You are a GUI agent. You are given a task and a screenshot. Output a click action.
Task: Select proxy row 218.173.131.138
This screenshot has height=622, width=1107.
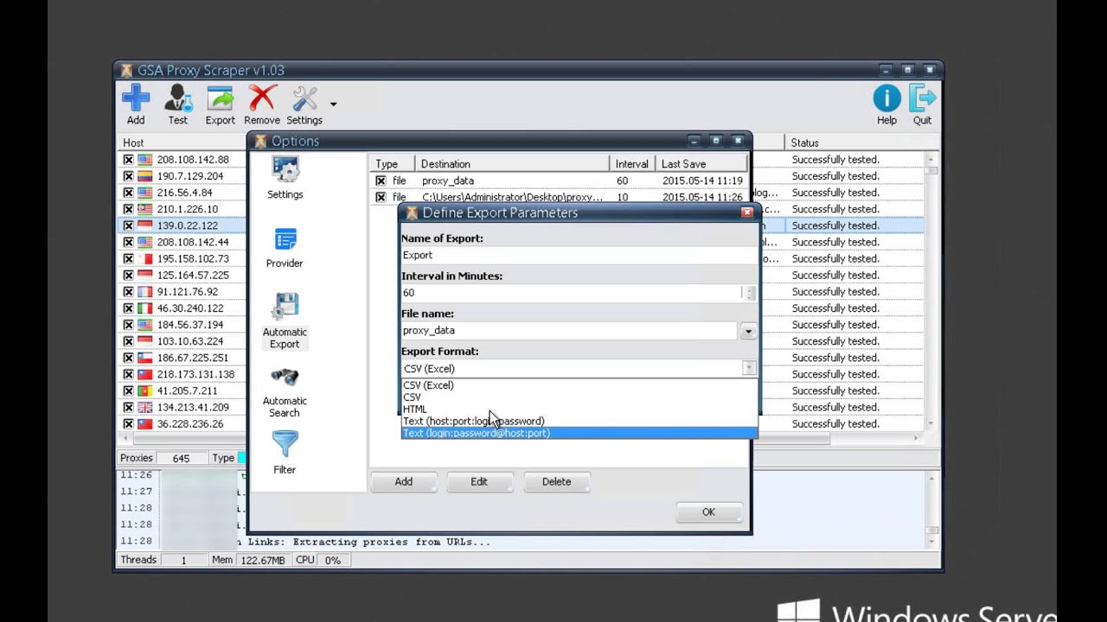click(195, 374)
